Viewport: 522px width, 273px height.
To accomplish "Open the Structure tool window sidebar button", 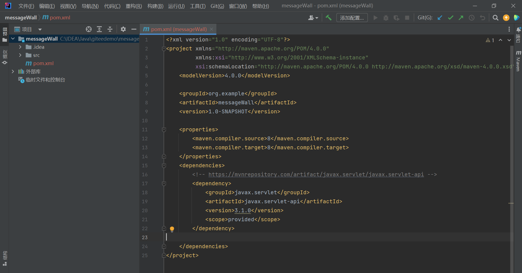I will point(5,258).
